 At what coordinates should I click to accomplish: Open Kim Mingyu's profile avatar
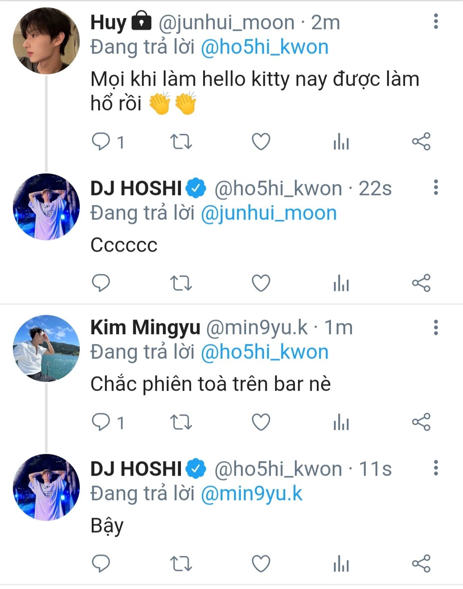[x=46, y=348]
